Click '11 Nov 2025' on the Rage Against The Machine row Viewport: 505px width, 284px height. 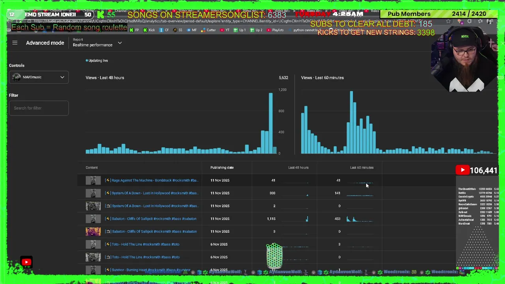coord(220,180)
